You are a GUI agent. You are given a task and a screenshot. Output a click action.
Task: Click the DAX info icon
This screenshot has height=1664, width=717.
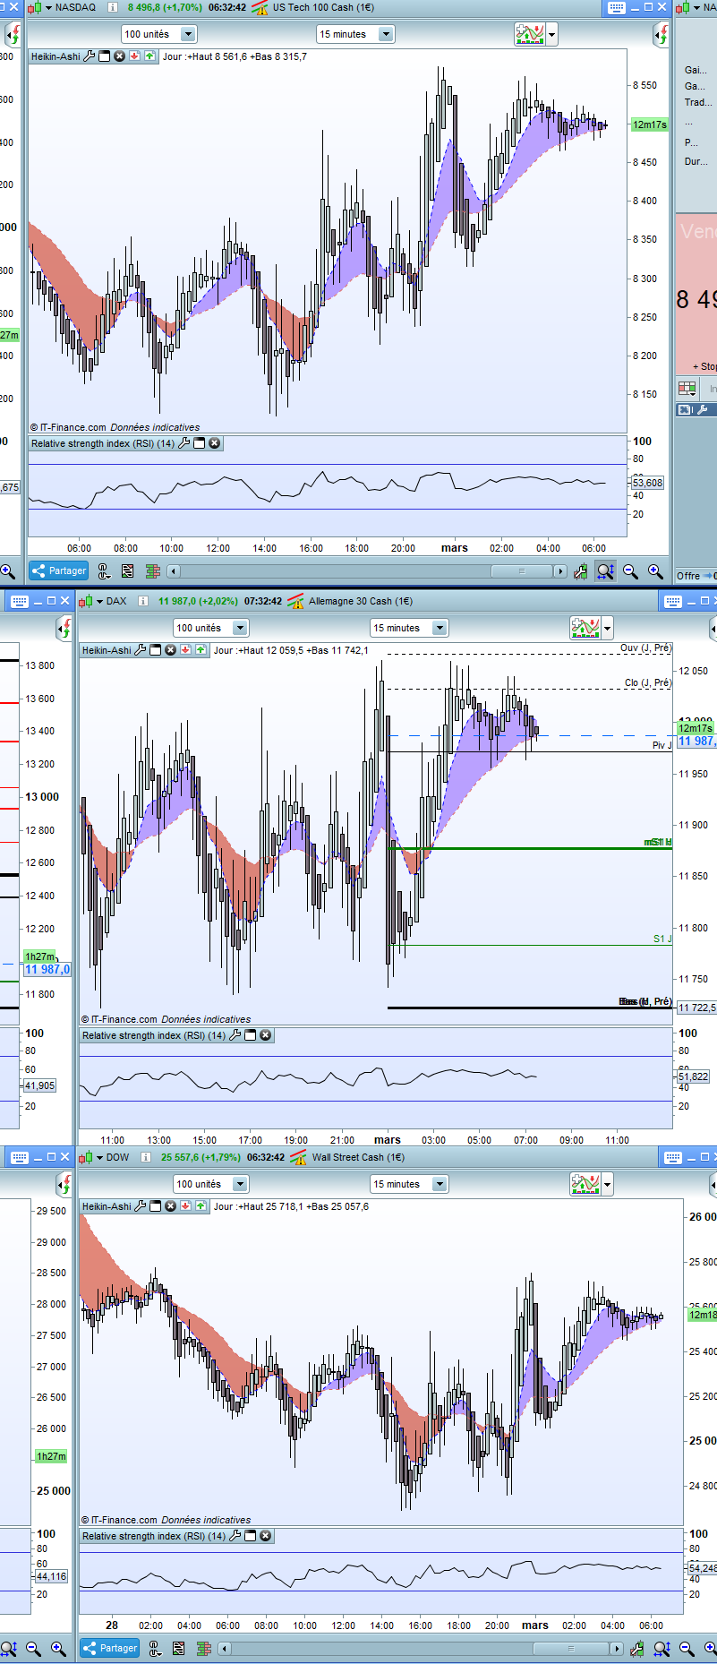coord(143,601)
